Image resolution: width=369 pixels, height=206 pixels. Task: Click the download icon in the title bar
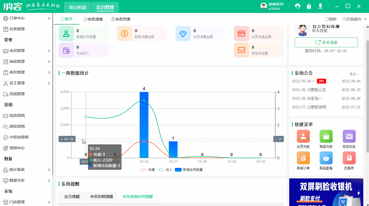point(320,6)
